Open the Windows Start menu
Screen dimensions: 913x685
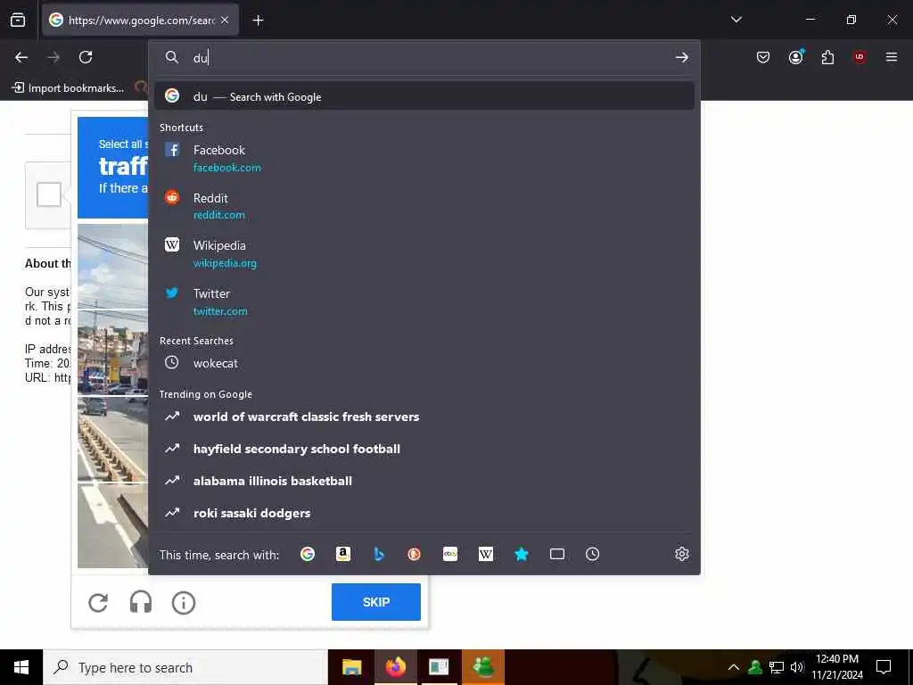coord(21,667)
